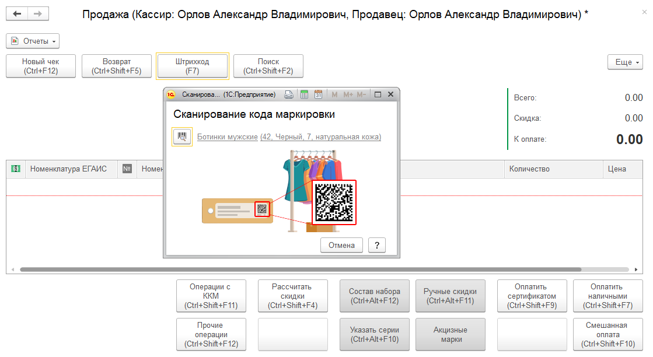Click the M+ memory add button
Screen dimensions: 653x357
coord(348,94)
